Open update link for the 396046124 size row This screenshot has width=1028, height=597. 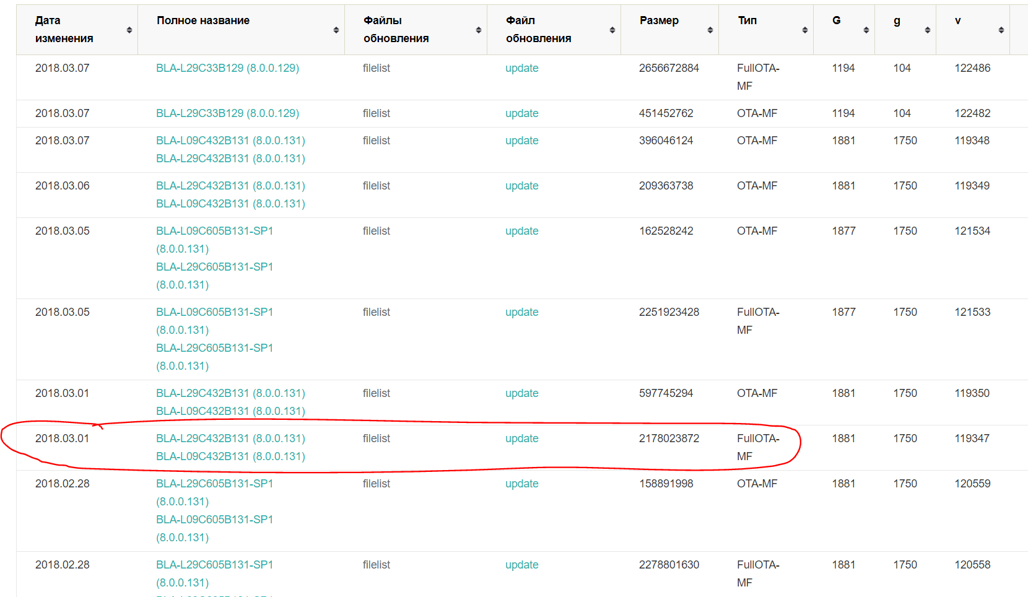coord(522,141)
